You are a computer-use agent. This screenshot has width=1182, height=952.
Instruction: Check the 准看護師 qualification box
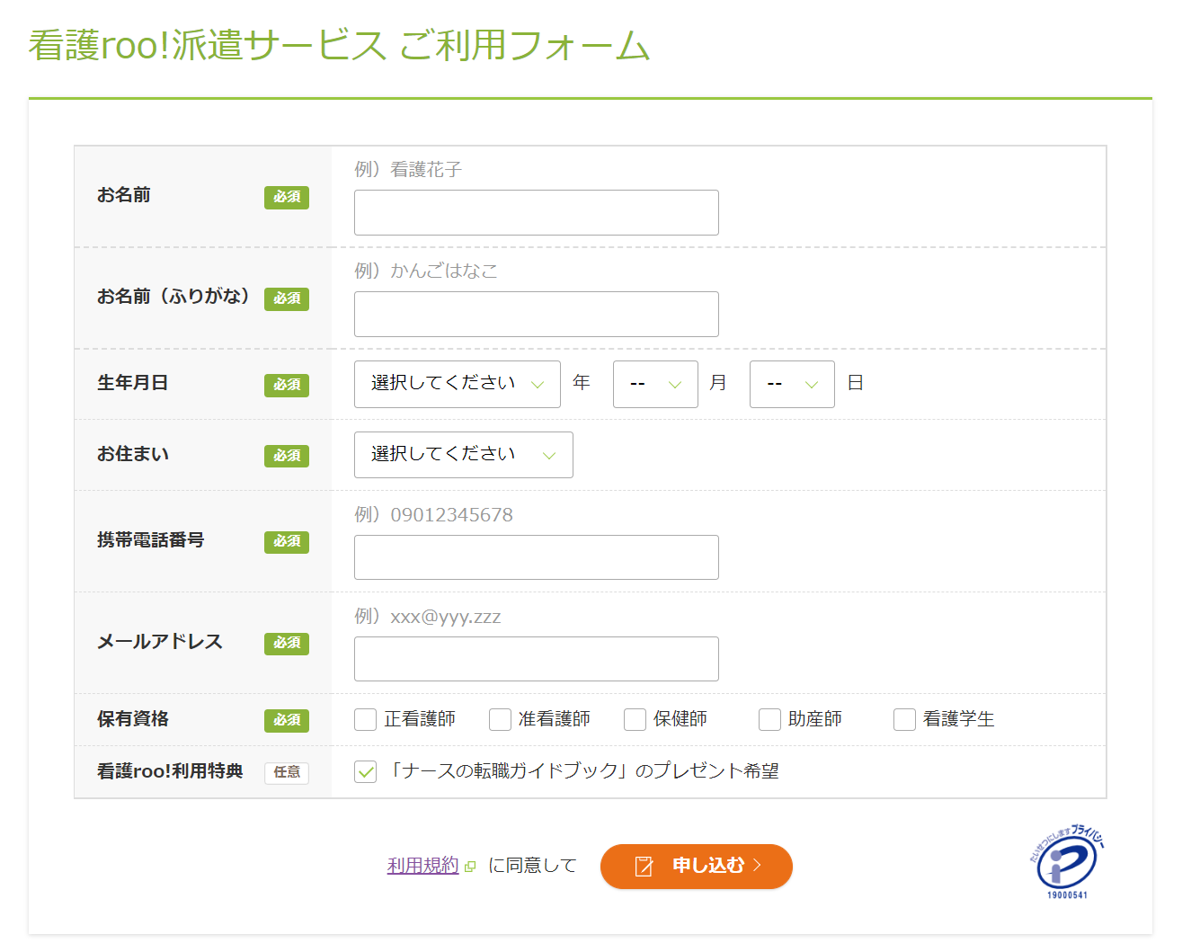(500, 719)
